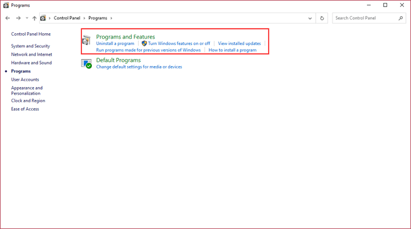
Task: Click the Control Panel breadcrumb
Action: (x=67, y=18)
